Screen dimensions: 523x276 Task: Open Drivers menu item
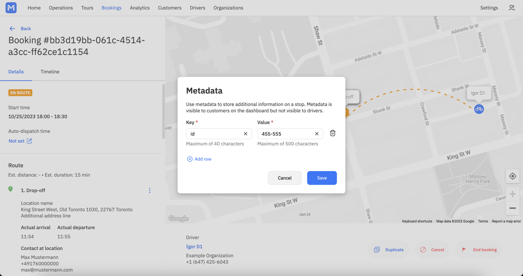(x=198, y=8)
